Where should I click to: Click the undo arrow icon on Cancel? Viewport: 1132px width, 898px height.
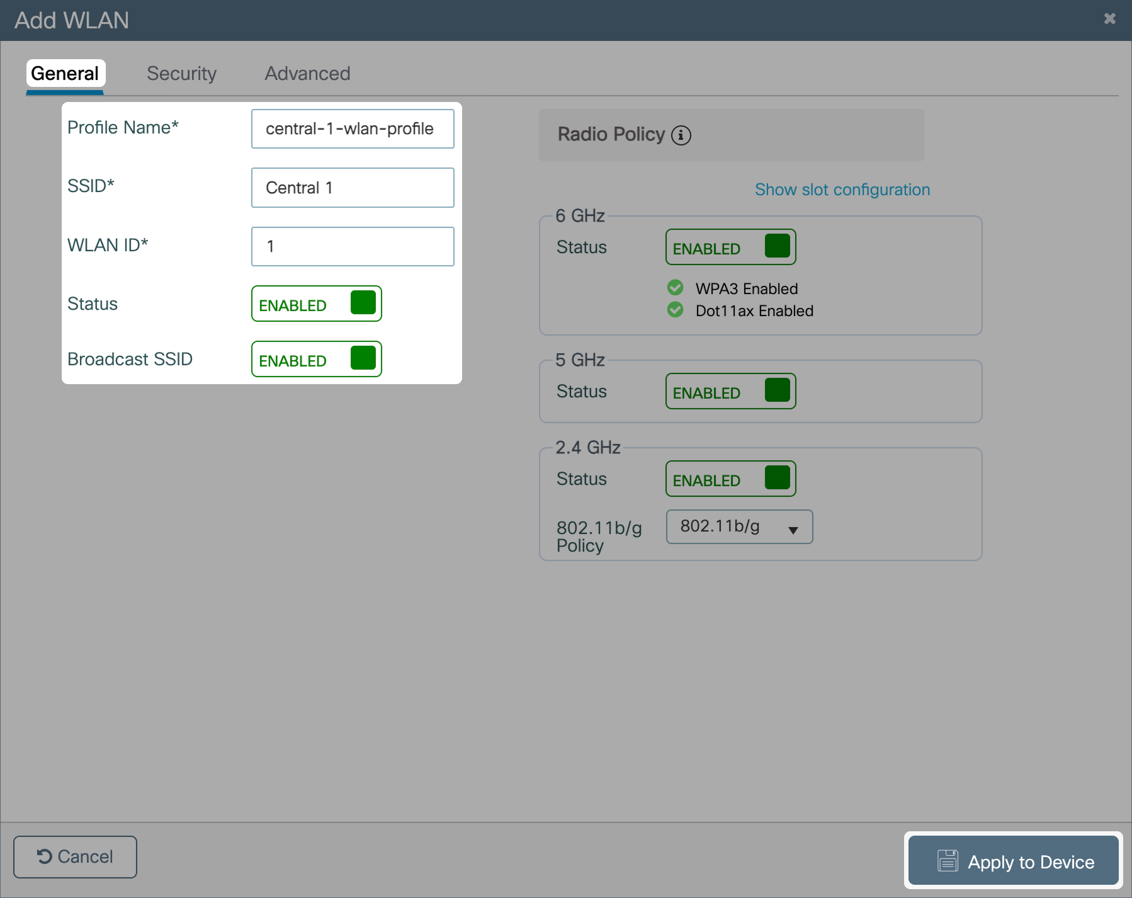pos(44,856)
